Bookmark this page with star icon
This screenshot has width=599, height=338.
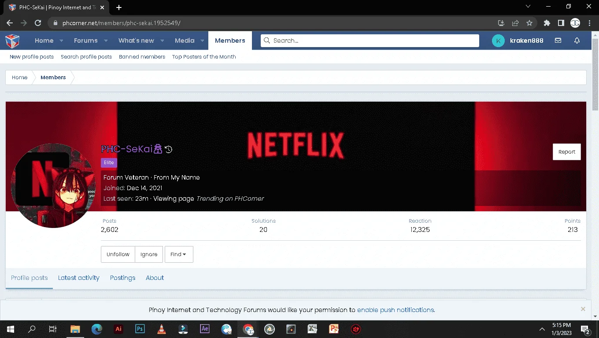point(529,23)
